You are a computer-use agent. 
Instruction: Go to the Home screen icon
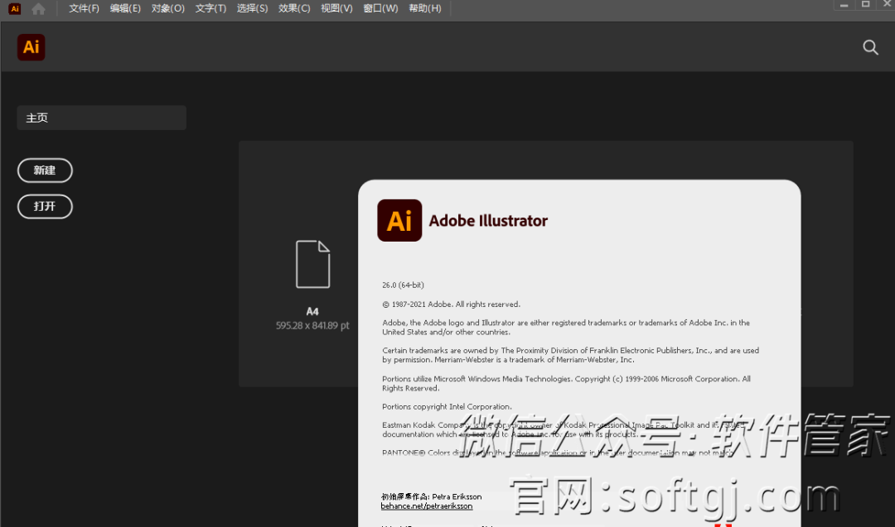(x=38, y=9)
